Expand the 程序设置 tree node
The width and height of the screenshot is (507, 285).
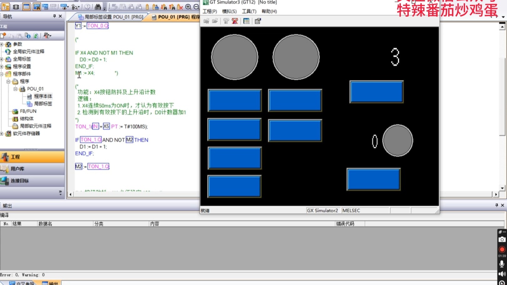coord(2,67)
